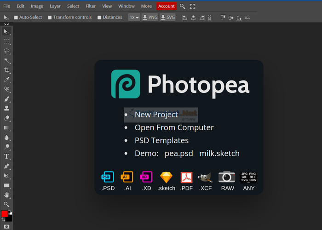Select the Spot Healing Brush tool

[x=6, y=89]
